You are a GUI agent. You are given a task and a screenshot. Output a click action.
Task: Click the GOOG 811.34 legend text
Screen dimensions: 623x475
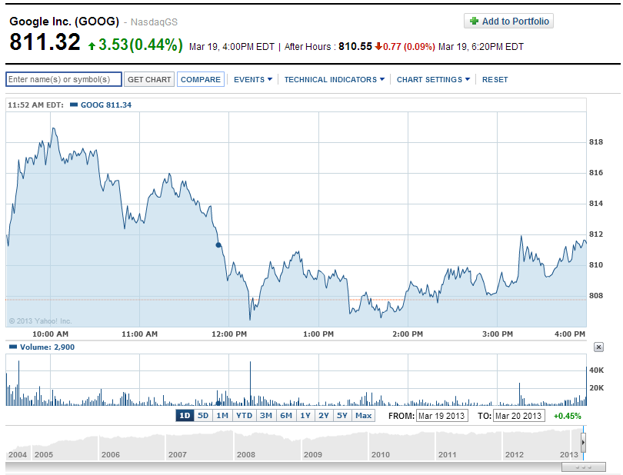tap(106, 105)
